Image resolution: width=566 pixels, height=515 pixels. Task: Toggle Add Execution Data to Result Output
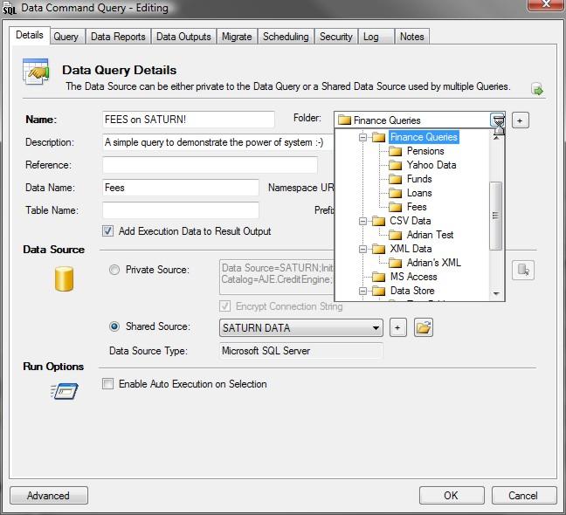click(x=108, y=231)
